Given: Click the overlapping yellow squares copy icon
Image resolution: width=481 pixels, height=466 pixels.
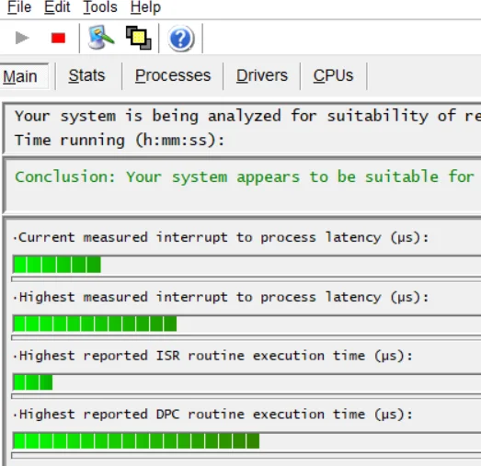Looking at the screenshot, I should coord(138,38).
